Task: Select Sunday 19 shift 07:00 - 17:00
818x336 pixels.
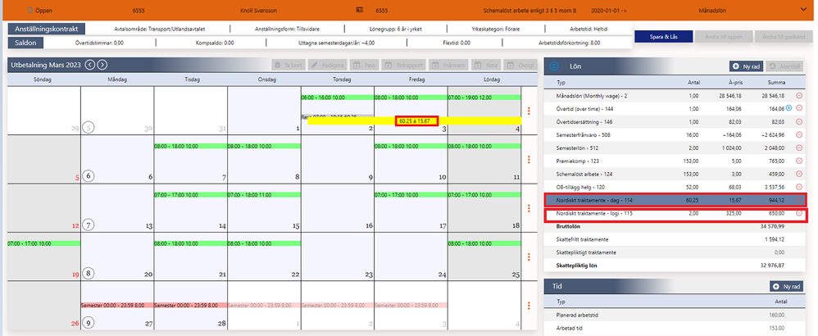Action: [x=43, y=243]
